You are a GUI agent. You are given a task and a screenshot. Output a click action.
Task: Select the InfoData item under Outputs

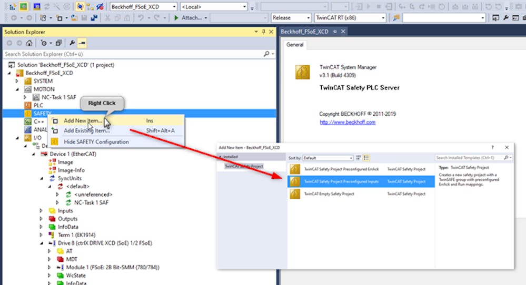[x=68, y=227]
